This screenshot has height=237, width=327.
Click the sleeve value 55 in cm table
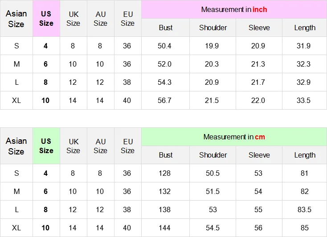tap(258, 209)
